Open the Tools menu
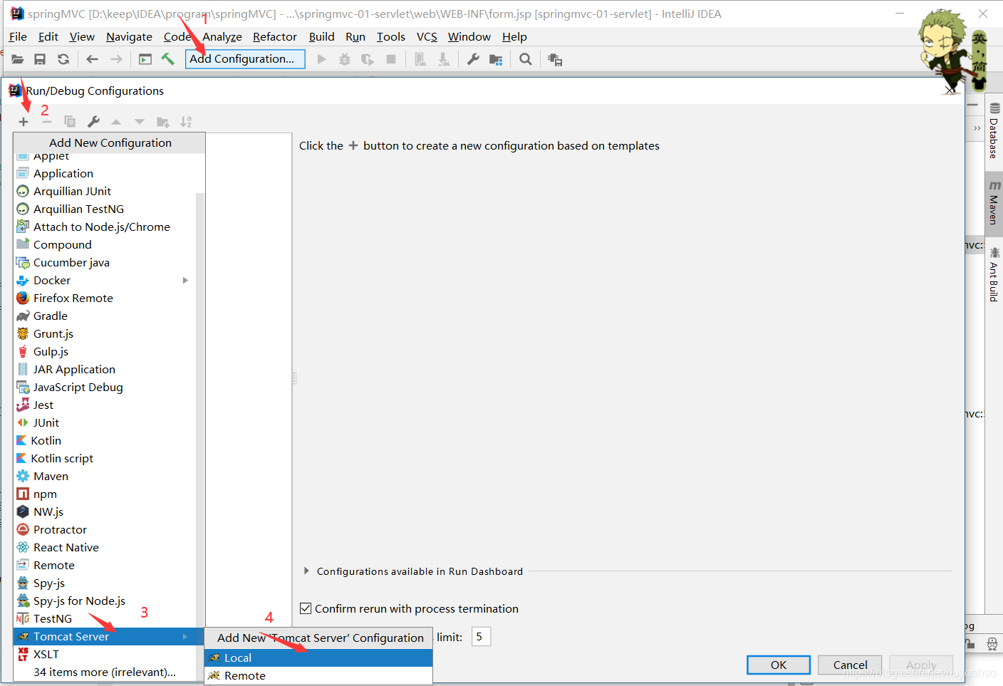Screen dimensions: 1003x686 coord(390,36)
